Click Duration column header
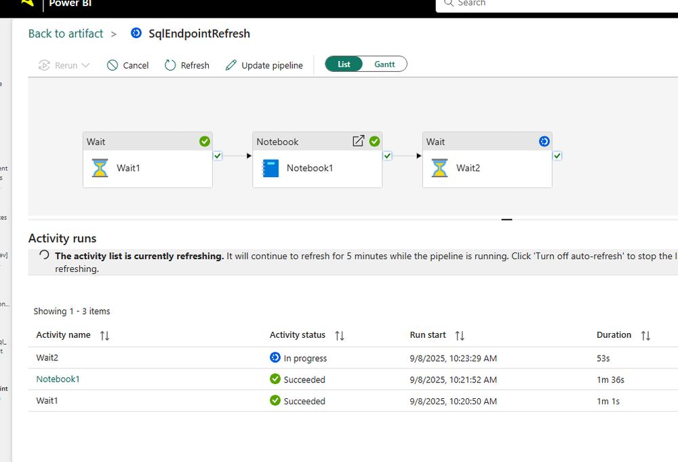Screen dimensions: 678x462 pos(614,335)
